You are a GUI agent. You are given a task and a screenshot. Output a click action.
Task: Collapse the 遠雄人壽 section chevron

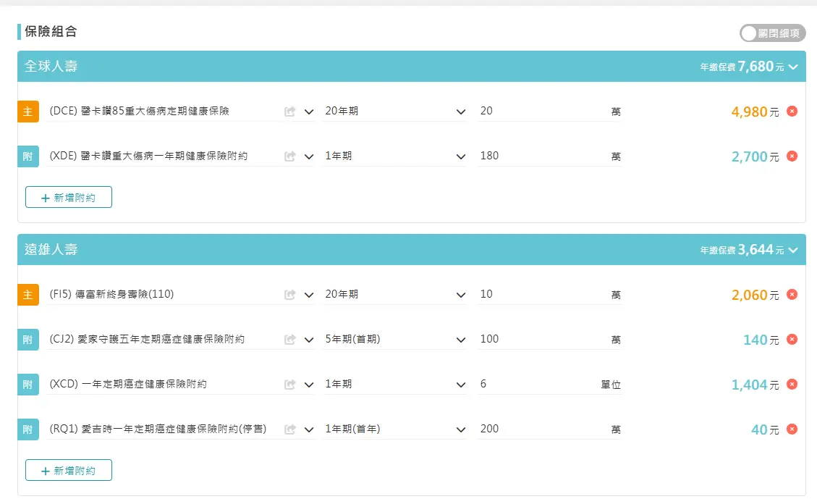pos(793,251)
